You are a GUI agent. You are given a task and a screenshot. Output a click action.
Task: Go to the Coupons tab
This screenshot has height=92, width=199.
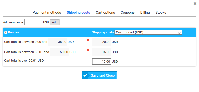point(128,12)
